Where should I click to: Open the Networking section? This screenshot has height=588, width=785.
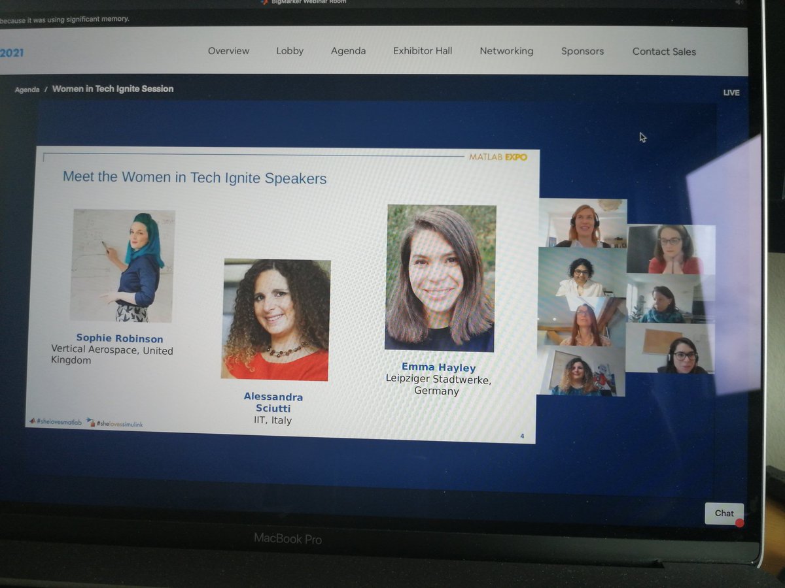click(506, 51)
